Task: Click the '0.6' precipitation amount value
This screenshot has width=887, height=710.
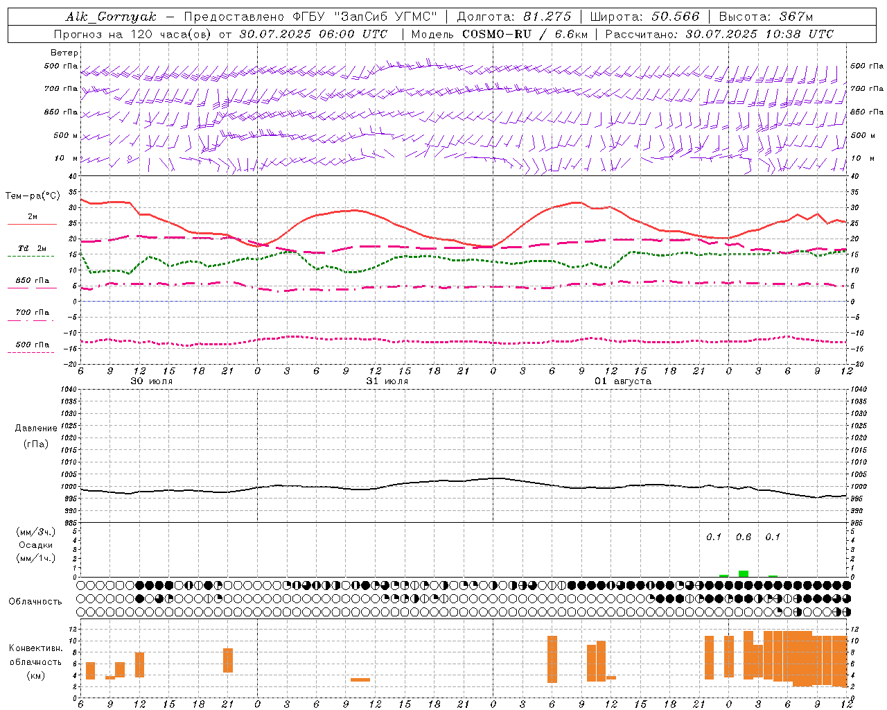Action: pyautogui.click(x=743, y=537)
